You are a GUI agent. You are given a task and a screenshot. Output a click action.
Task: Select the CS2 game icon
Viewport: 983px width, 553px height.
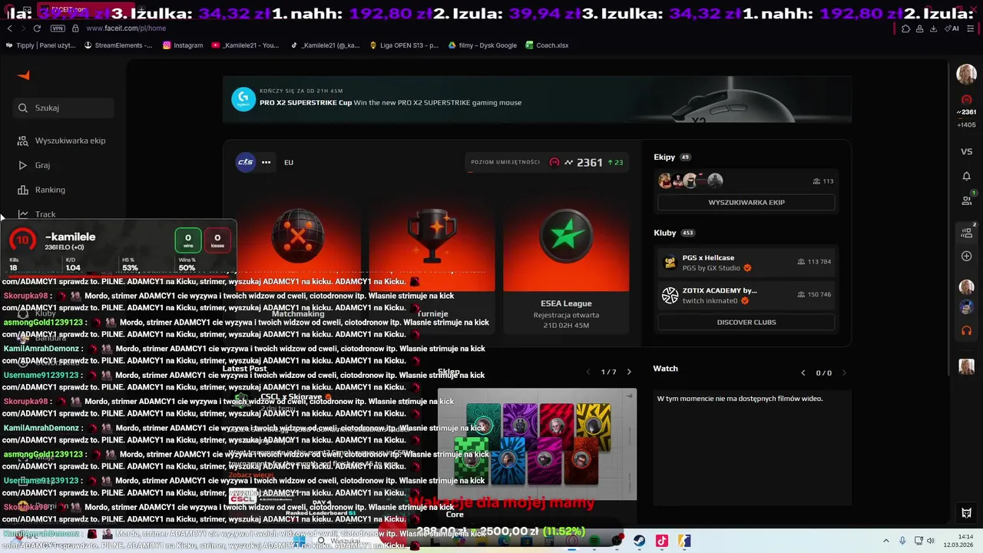[x=246, y=162]
